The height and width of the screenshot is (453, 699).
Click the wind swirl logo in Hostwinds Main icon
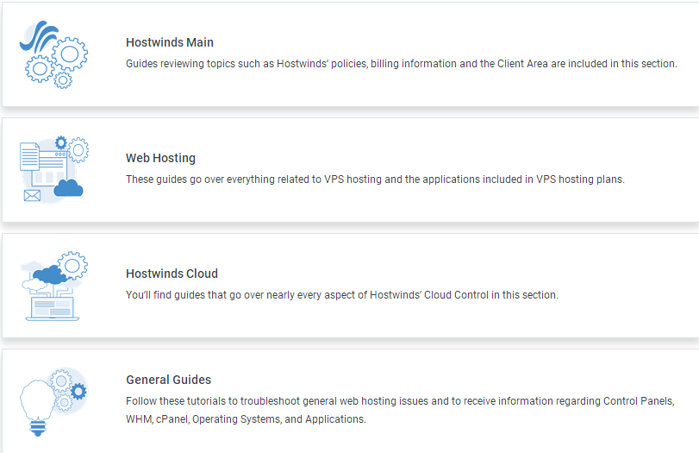click(x=40, y=36)
